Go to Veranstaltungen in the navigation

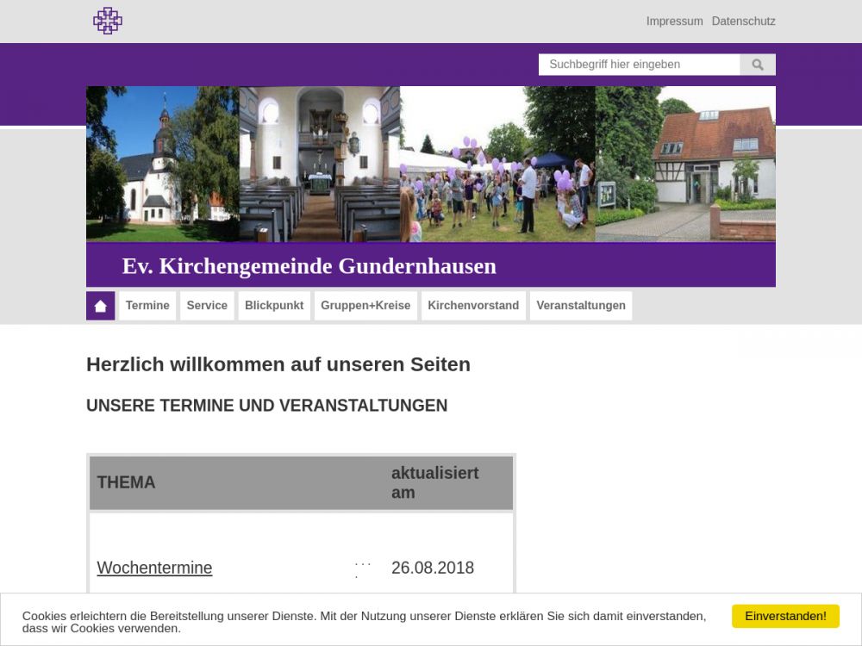[x=581, y=306]
